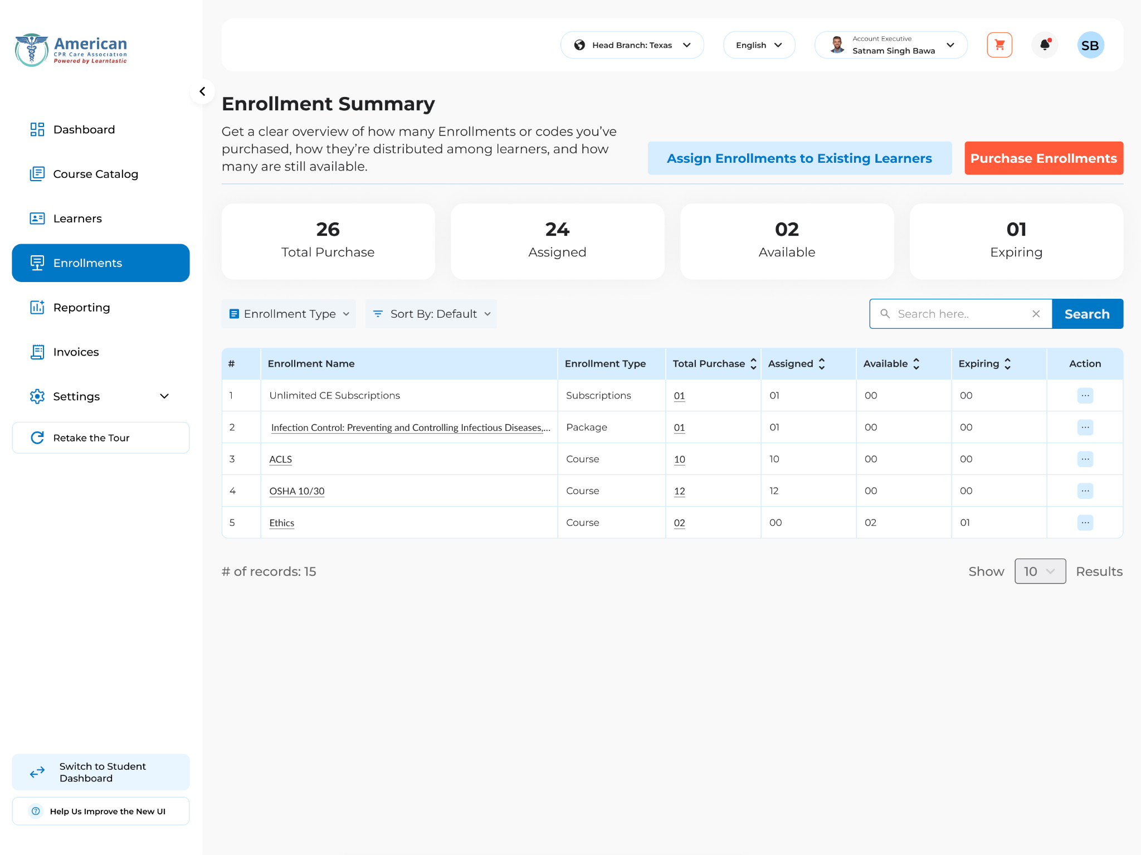Sort table by Total Purchase column
This screenshot has width=1141, height=855.
(x=753, y=364)
